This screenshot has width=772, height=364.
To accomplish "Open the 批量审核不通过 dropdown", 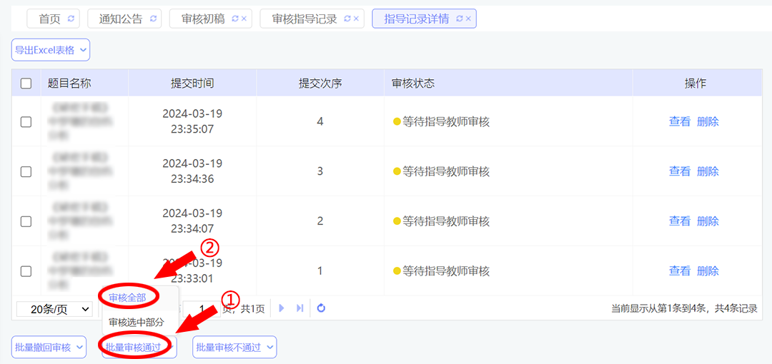I will point(234,348).
